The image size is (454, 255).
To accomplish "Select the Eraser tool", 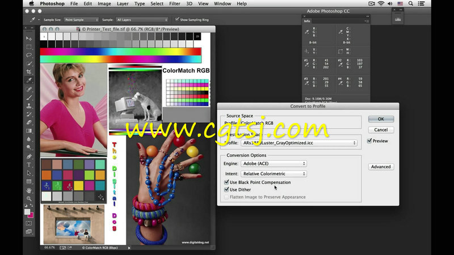I will click(29, 122).
